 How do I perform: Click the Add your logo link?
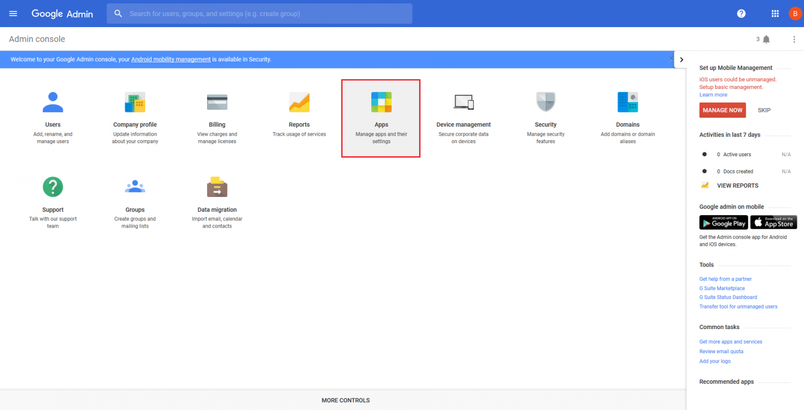click(715, 361)
